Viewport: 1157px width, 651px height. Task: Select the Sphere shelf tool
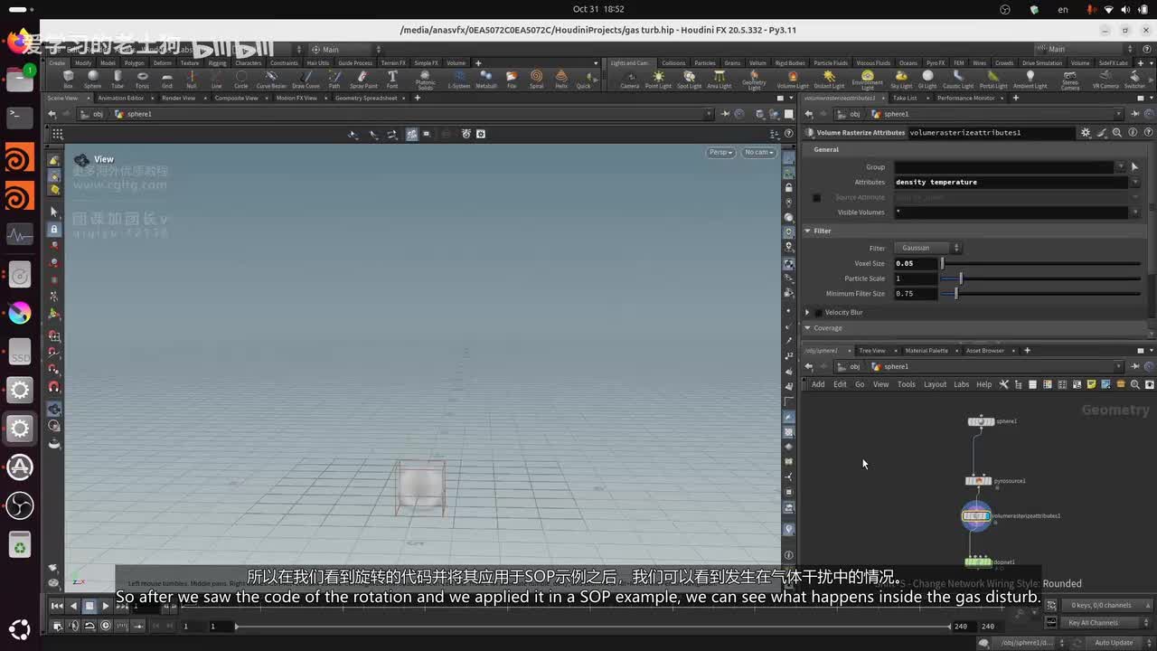pos(92,80)
